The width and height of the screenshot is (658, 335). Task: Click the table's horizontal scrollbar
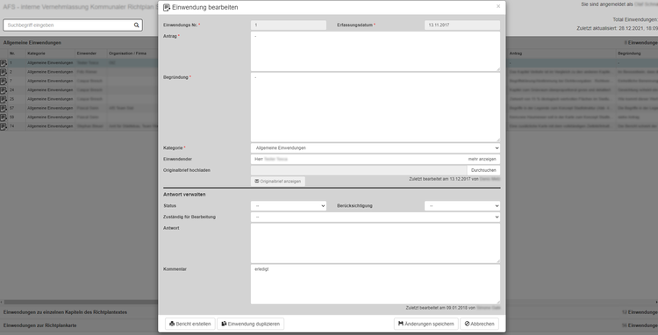coord(80,302)
